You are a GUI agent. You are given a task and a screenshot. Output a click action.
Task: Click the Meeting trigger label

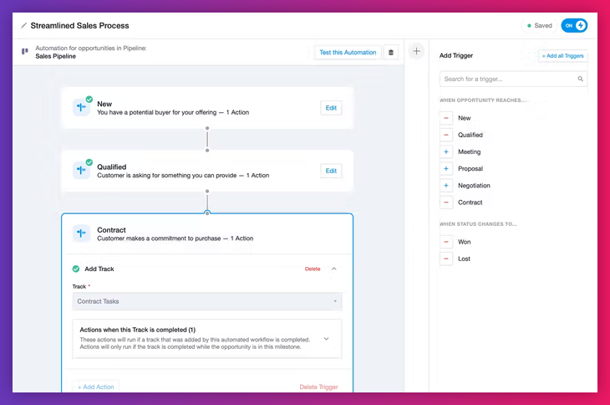(469, 152)
